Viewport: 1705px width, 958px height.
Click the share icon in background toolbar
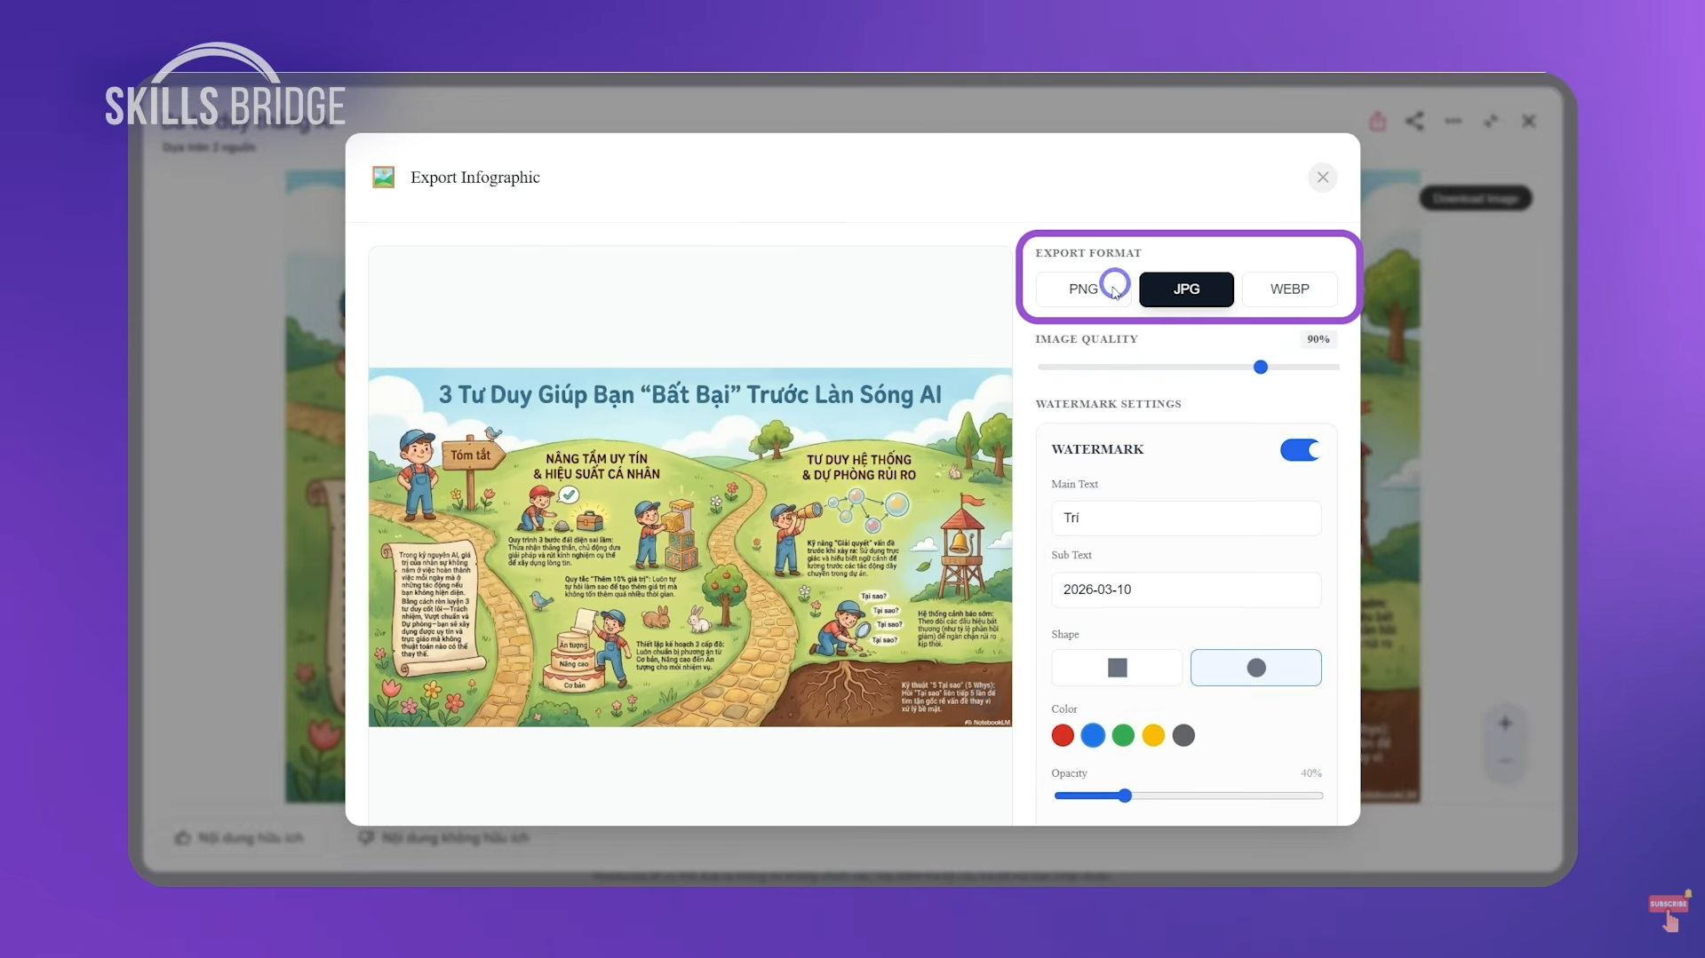tap(1414, 121)
